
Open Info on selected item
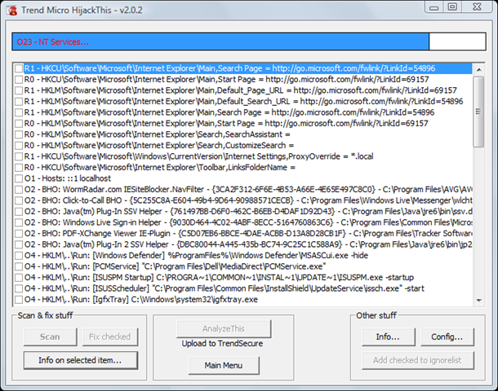(80, 360)
